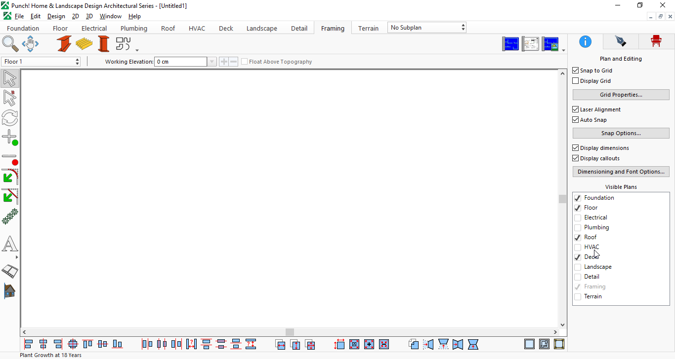Activate the hand Pan tool
675x359 pixels.
tap(30, 44)
